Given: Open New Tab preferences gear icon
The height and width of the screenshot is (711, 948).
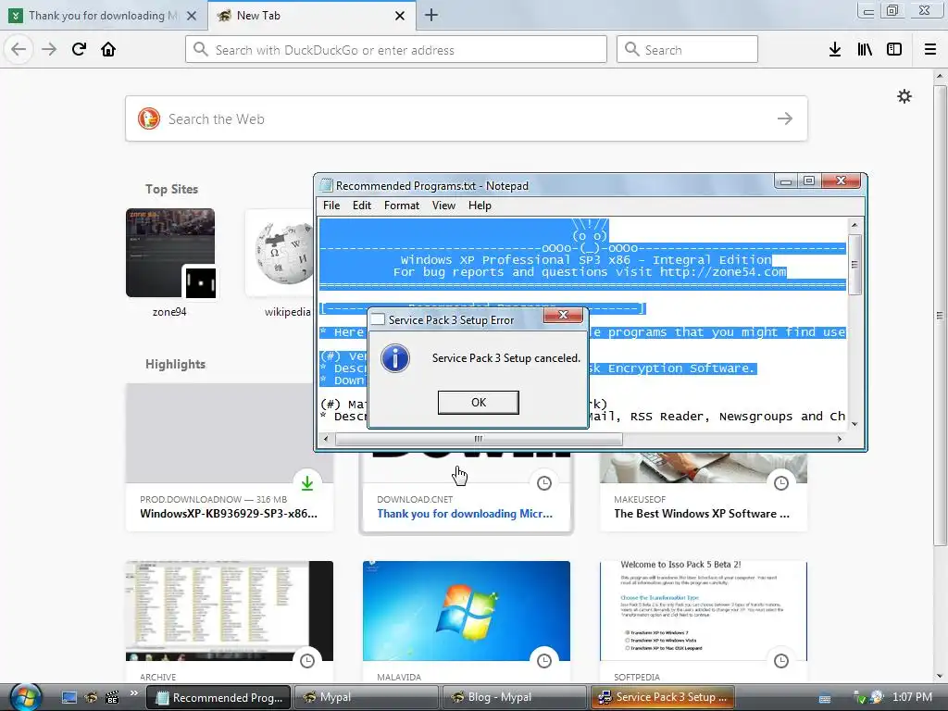Looking at the screenshot, I should click(904, 96).
